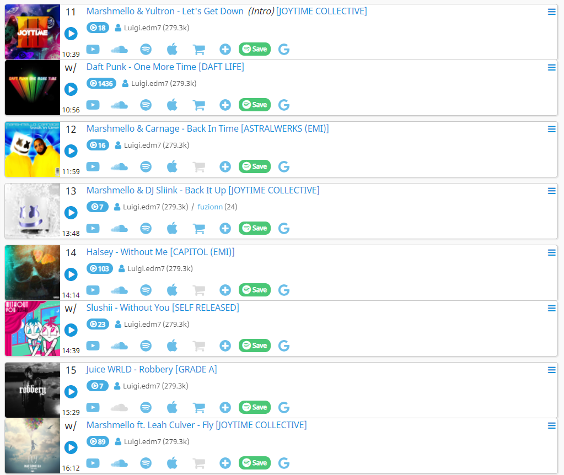
Task: Open Apple Music icon for Back It Up
Action: tap(173, 228)
